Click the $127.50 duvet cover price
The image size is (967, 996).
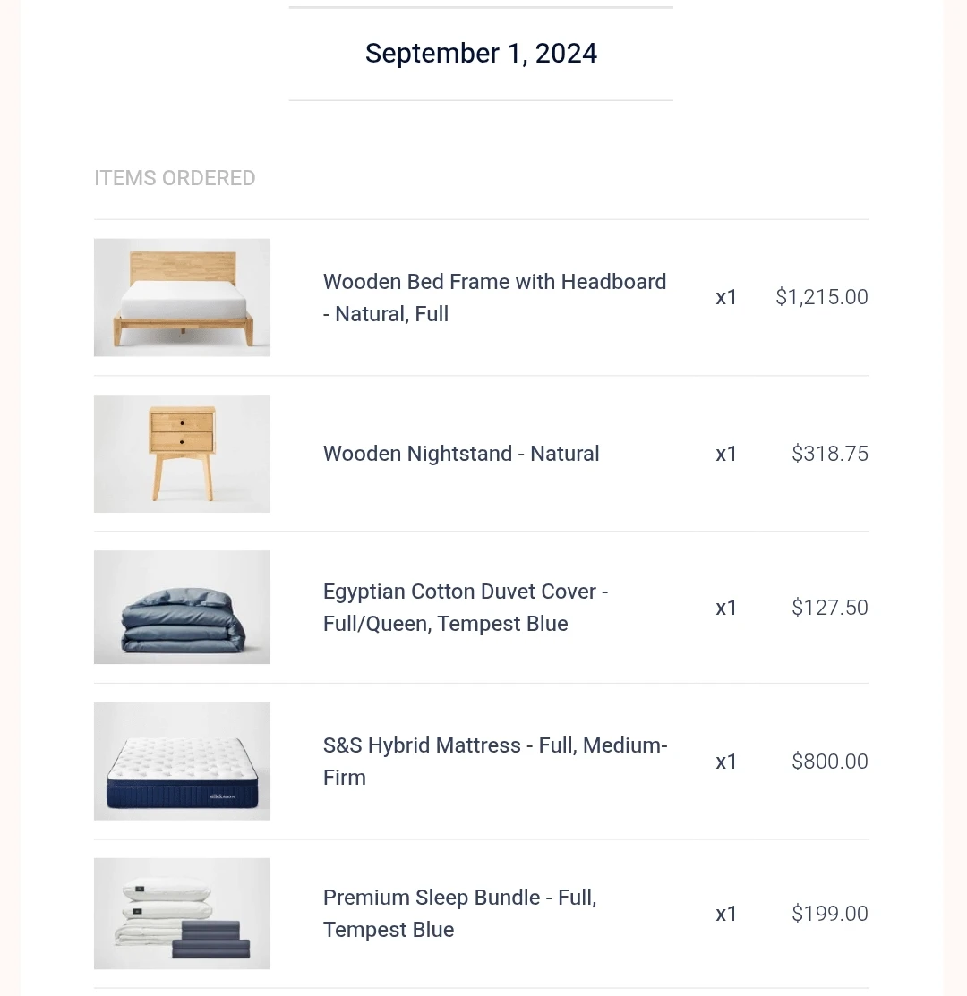coord(830,608)
